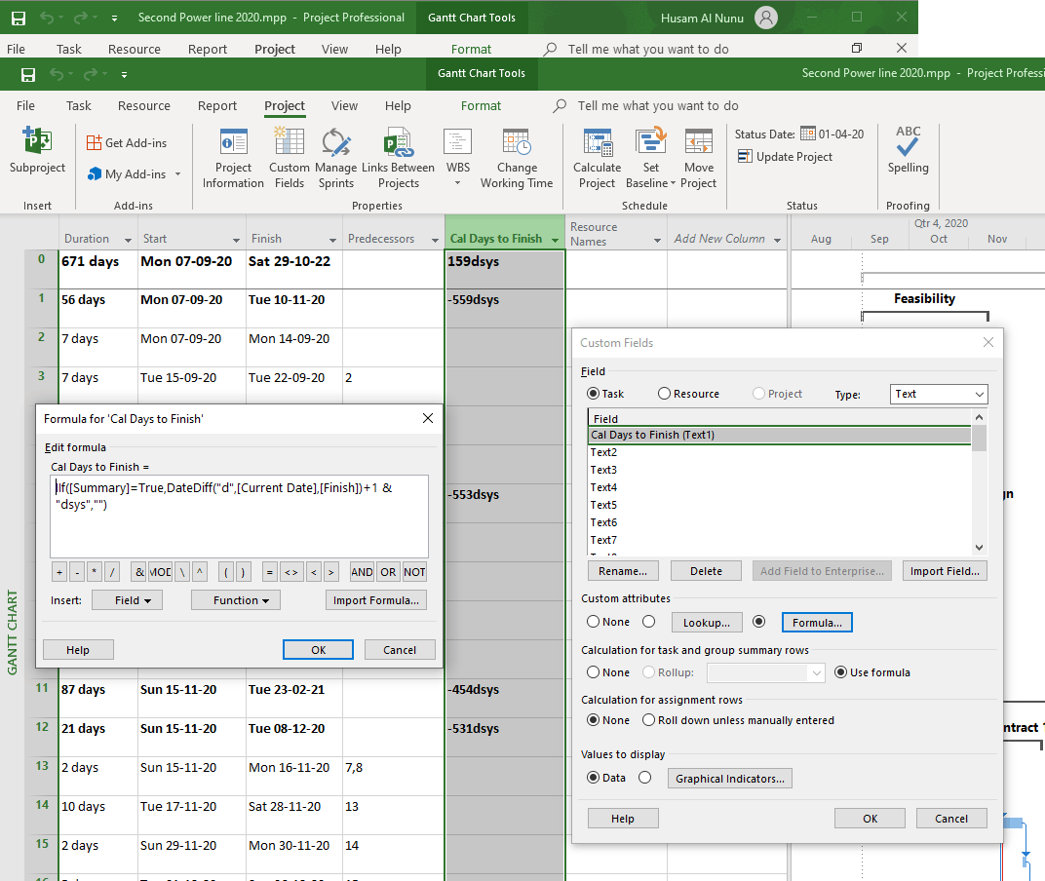Screen dimensions: 1045x881
Task: Open the Type dropdown showing Text
Action: click(x=939, y=394)
